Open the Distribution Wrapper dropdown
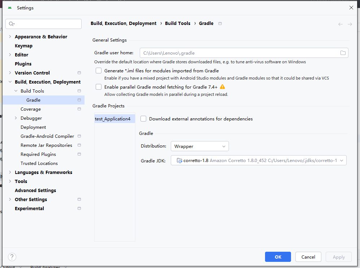The width and height of the screenshot is (360, 268). pyautogui.click(x=199, y=146)
